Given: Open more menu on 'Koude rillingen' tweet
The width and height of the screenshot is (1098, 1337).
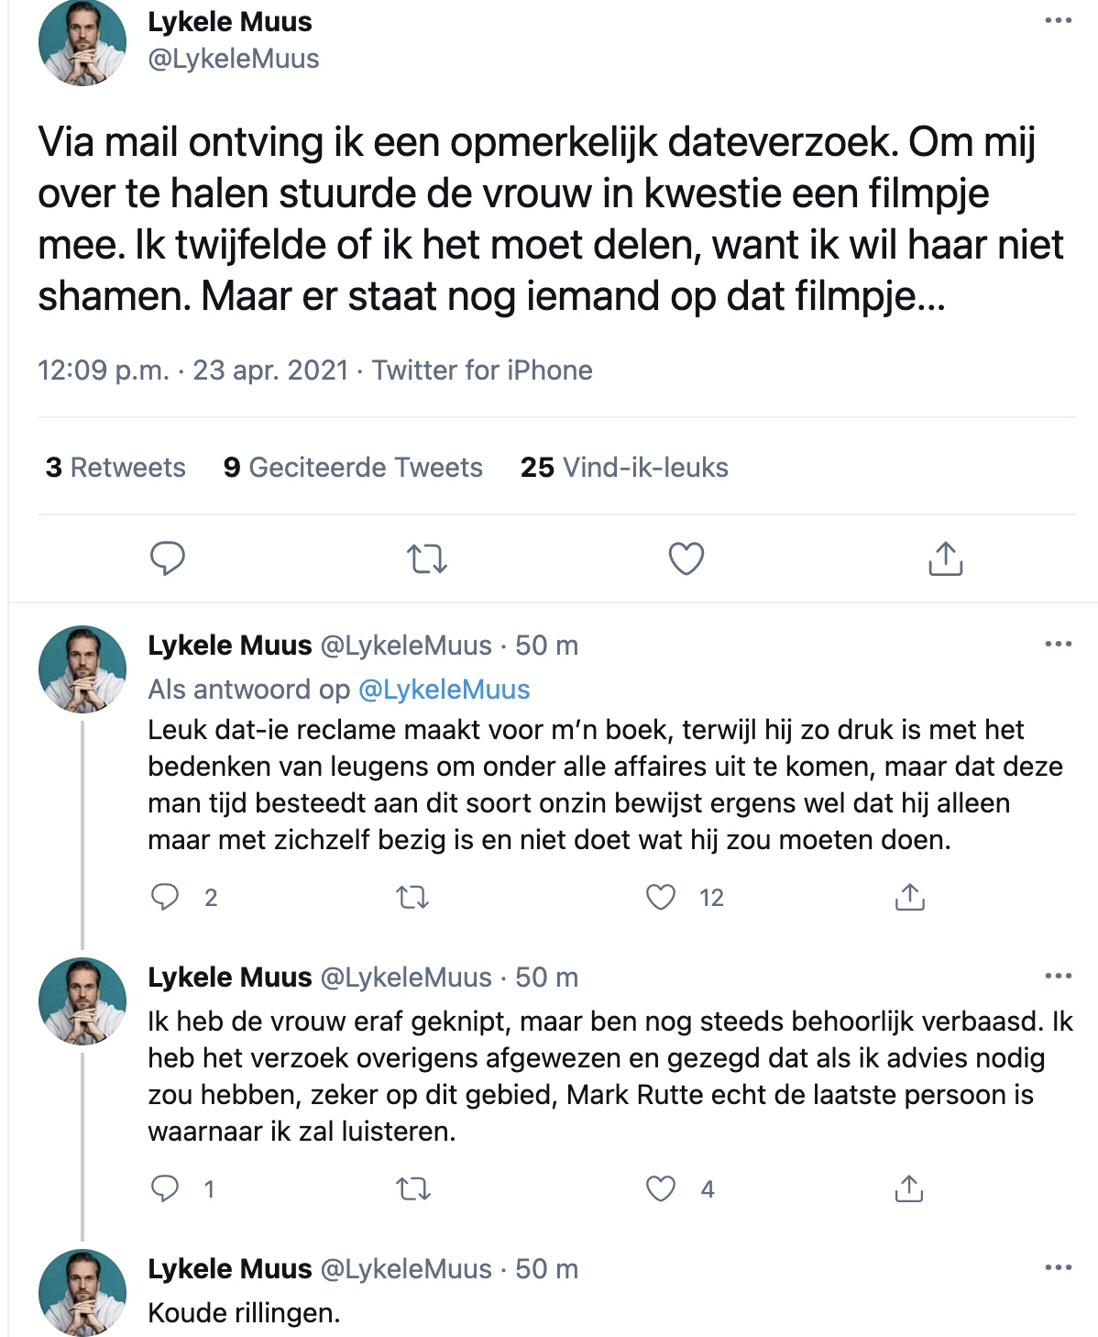Looking at the screenshot, I should tap(1059, 1267).
